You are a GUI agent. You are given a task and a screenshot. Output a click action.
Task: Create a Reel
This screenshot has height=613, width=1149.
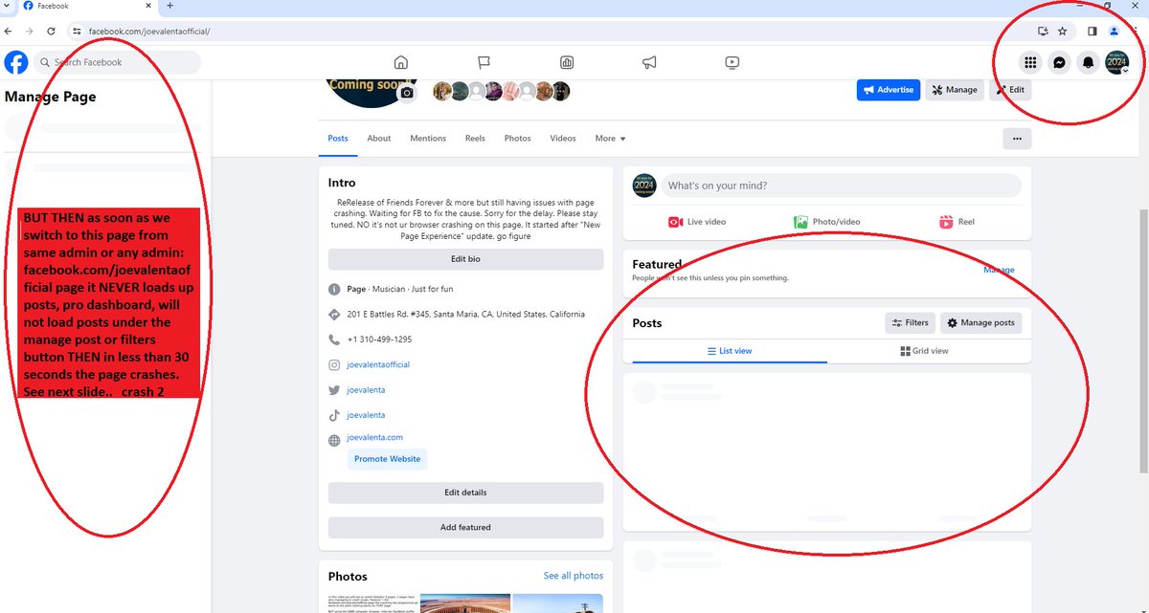click(957, 222)
